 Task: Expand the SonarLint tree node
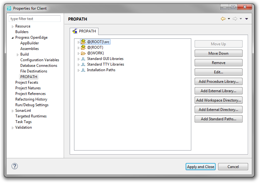tap(12, 111)
